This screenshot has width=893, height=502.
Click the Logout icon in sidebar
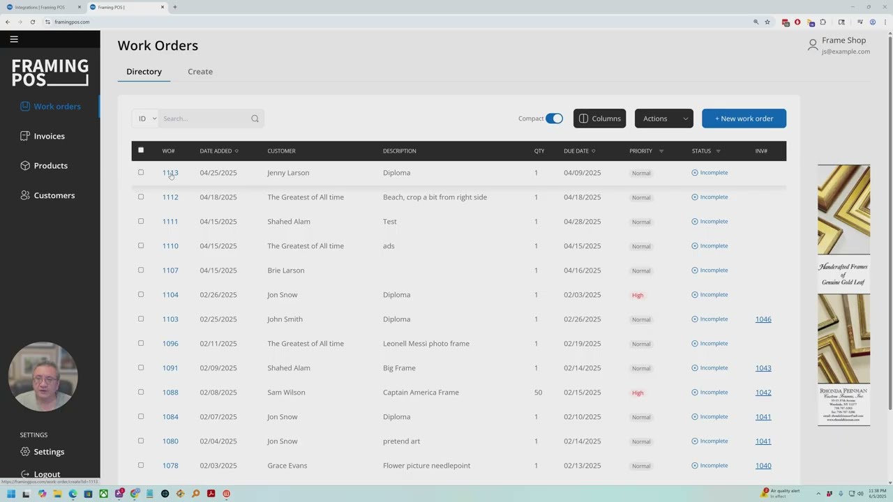[x=25, y=474]
